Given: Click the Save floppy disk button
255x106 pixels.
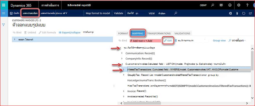Looking at the screenshot, I should pos(15,13).
